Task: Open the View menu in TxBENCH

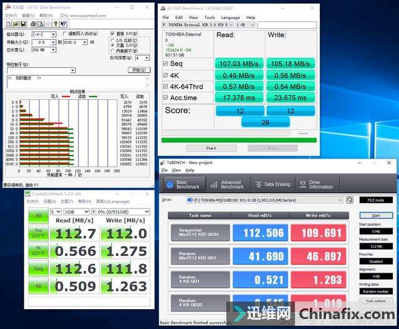Action: pyautogui.click(x=176, y=170)
